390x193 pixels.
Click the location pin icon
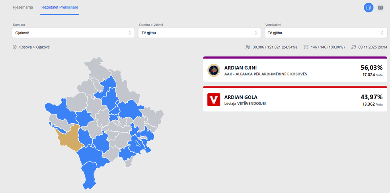pyautogui.click(x=15, y=47)
